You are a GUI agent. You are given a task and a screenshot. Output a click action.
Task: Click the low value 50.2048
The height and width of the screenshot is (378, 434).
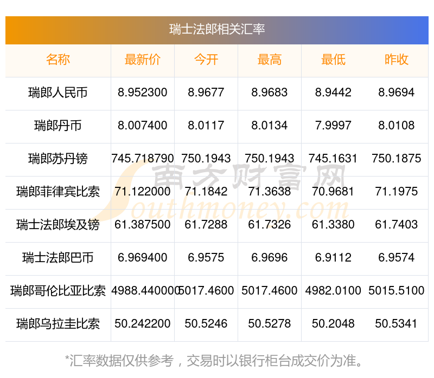(333, 323)
